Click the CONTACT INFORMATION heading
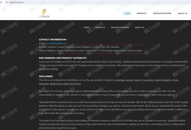This screenshot has height=130, width=191. click(x=53, y=39)
